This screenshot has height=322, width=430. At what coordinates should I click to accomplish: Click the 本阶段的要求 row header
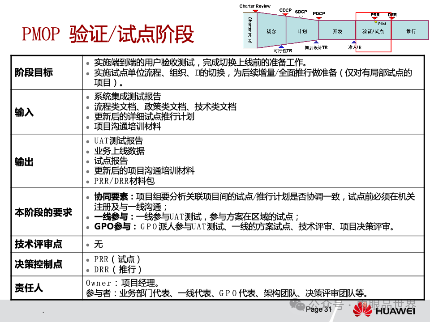pyautogui.click(x=43, y=212)
